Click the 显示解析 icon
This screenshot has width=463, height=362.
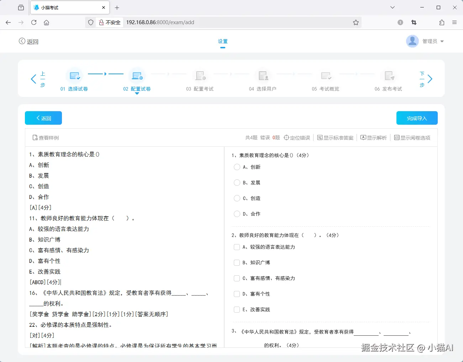(x=363, y=137)
